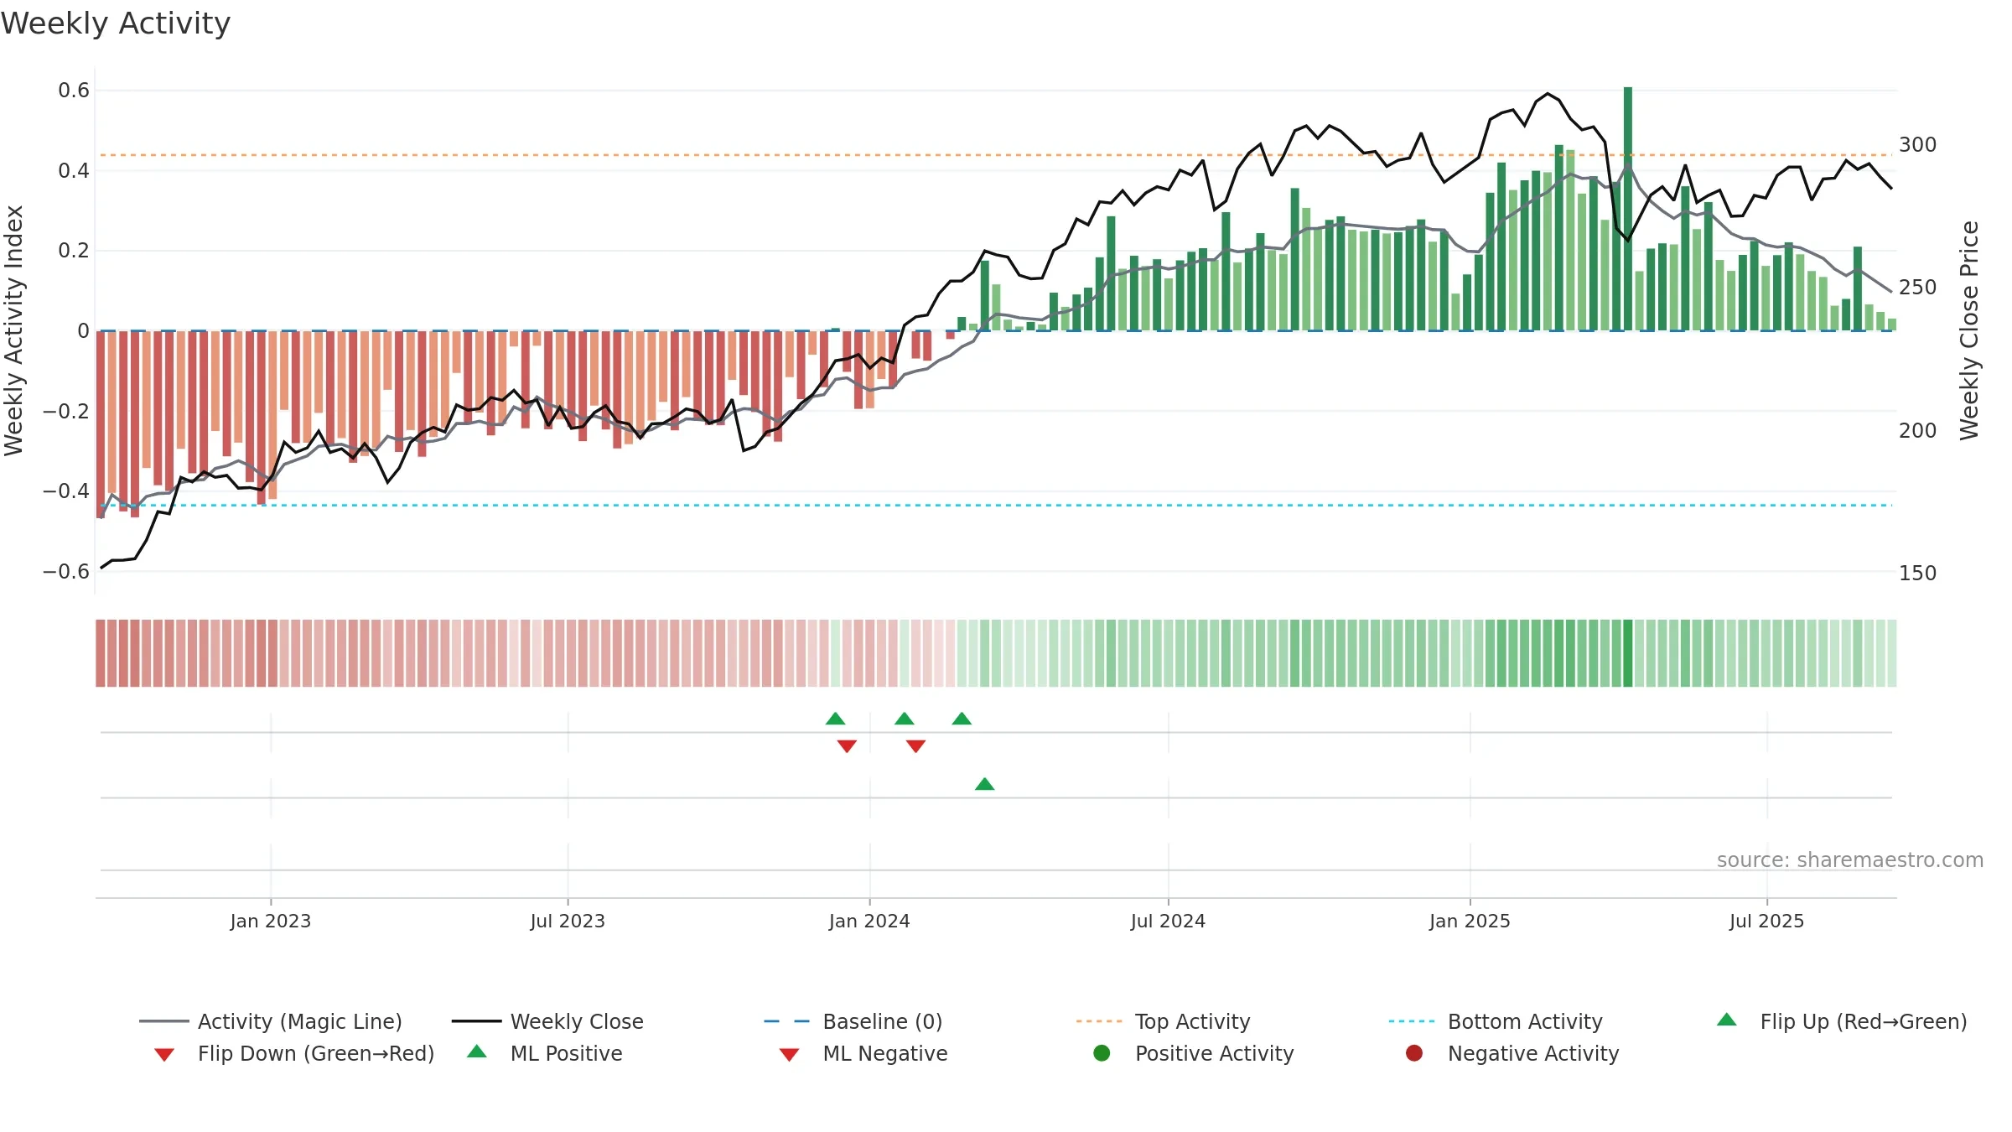The width and height of the screenshot is (2012, 1132).
Task: Click the −0.6 left axis tick label
Action: pyautogui.click(x=66, y=571)
